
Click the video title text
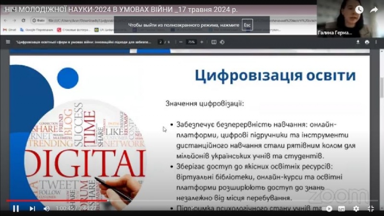tap(120, 10)
